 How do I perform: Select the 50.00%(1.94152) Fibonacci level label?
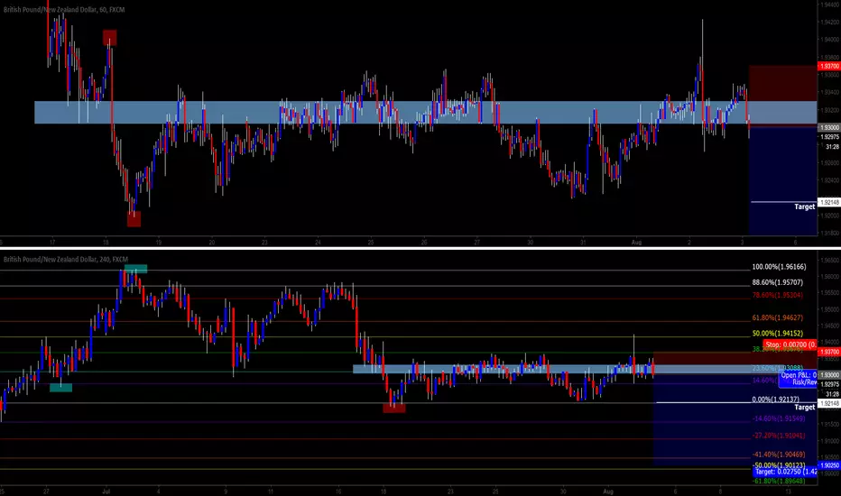[778, 334]
